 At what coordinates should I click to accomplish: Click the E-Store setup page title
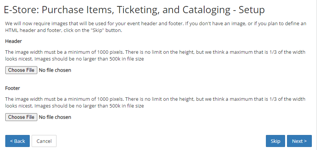[x=134, y=10]
